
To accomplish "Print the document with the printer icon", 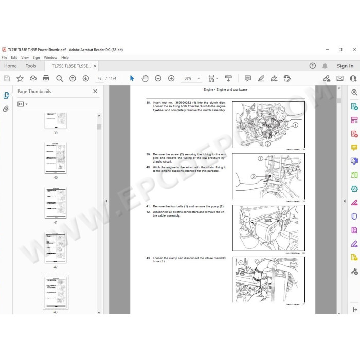I will coord(46,78).
